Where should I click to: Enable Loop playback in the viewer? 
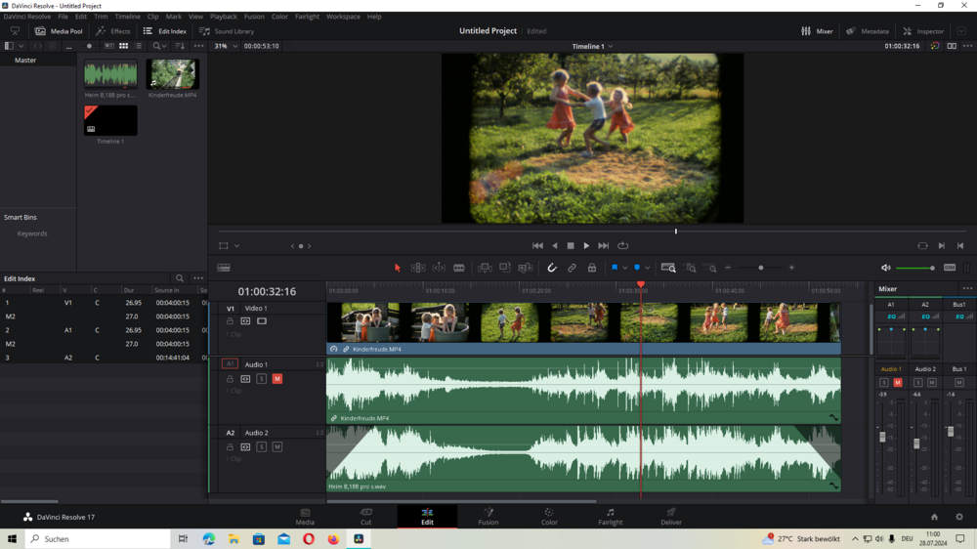pos(622,246)
